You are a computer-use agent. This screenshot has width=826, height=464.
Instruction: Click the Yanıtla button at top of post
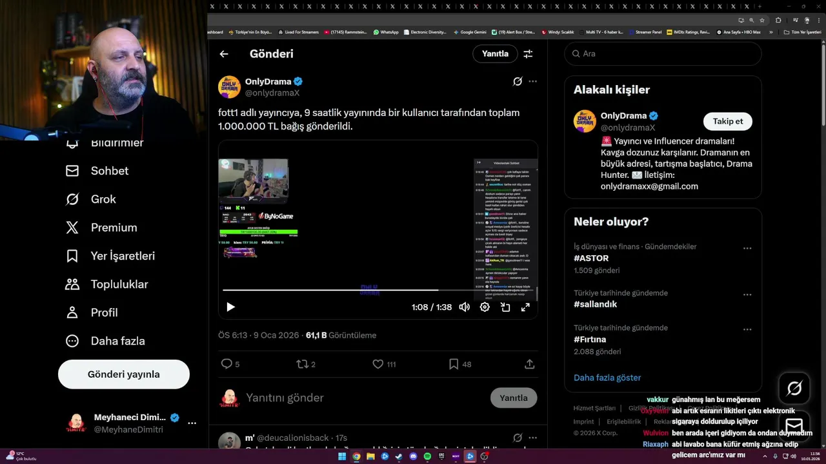click(x=495, y=54)
